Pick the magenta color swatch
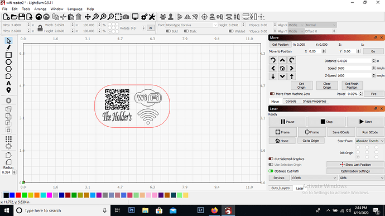Viewport: 385px width, 216px height. 49,195
